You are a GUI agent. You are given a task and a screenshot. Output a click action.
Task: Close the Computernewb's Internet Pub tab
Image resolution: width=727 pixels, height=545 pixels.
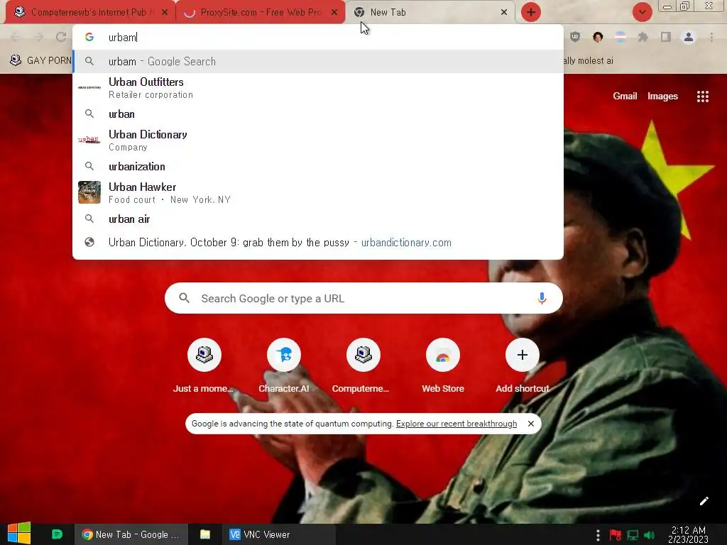165,13
